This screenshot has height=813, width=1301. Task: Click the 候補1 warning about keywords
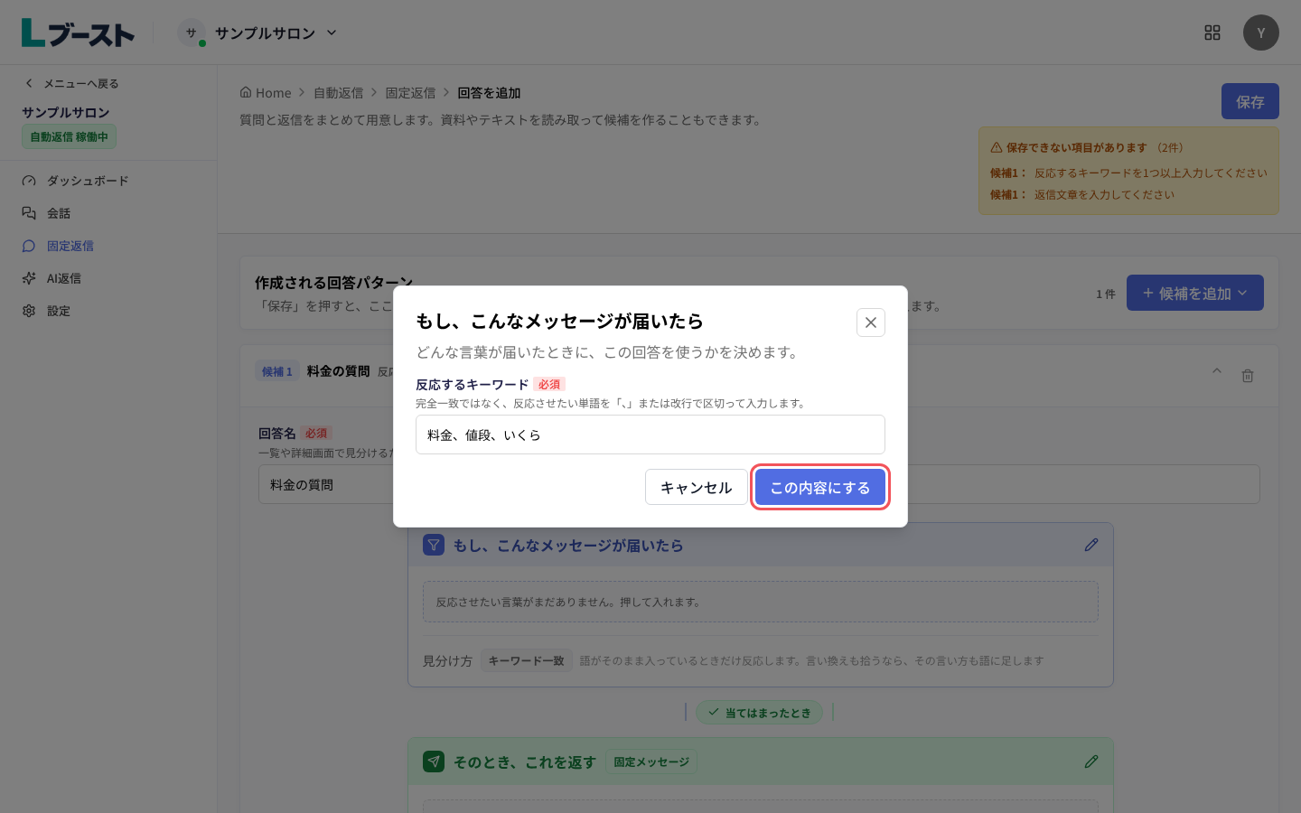pyautogui.click(x=1128, y=173)
